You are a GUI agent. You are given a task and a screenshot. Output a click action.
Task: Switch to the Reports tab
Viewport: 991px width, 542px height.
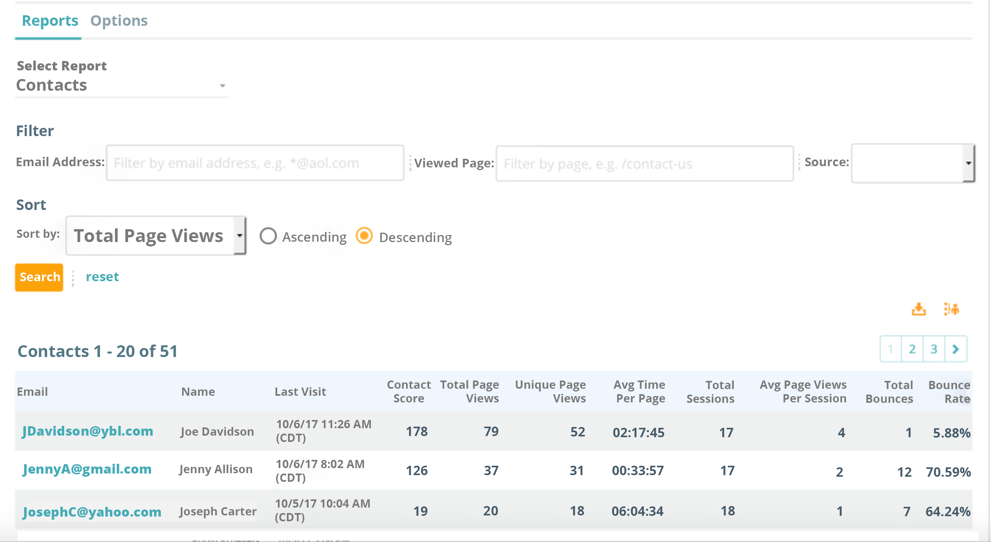pyautogui.click(x=50, y=21)
